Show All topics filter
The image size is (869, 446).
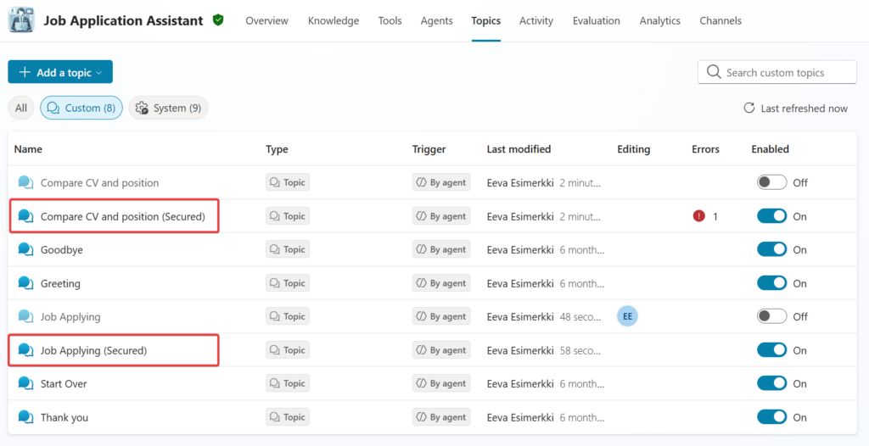point(21,108)
